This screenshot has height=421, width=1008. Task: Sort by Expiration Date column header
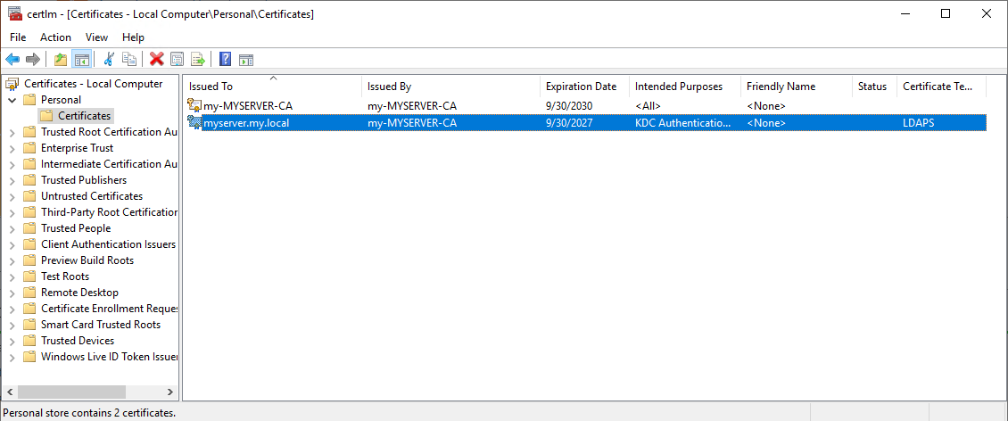[581, 87]
